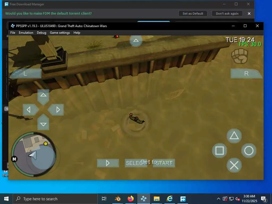
Task: Click the muted volume tray icon
Action: [x=237, y=199]
